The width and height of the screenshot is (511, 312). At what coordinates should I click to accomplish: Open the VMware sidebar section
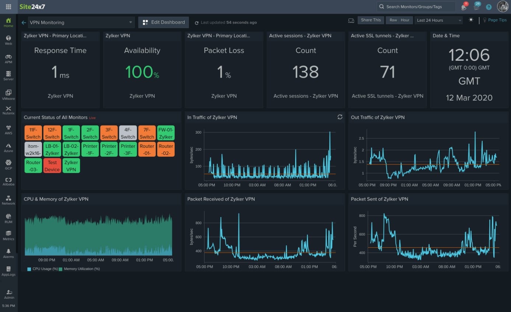pos(8,95)
